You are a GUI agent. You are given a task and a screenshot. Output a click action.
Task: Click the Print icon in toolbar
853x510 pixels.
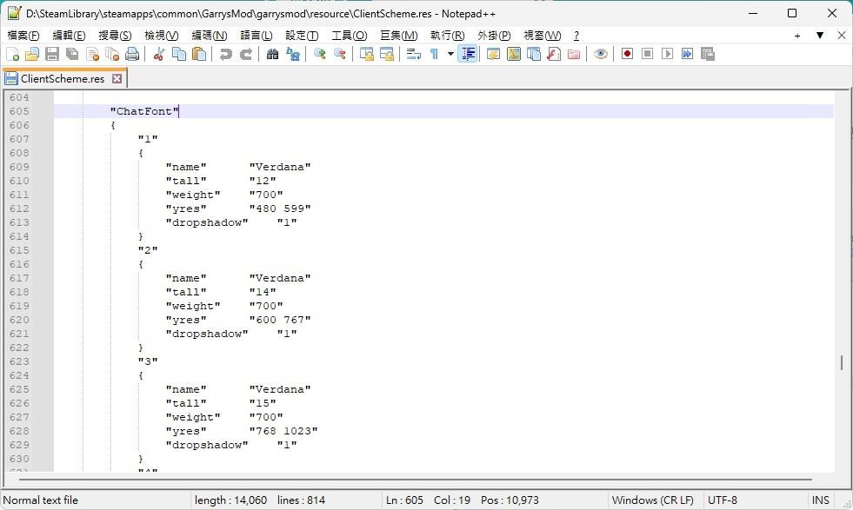pos(132,54)
